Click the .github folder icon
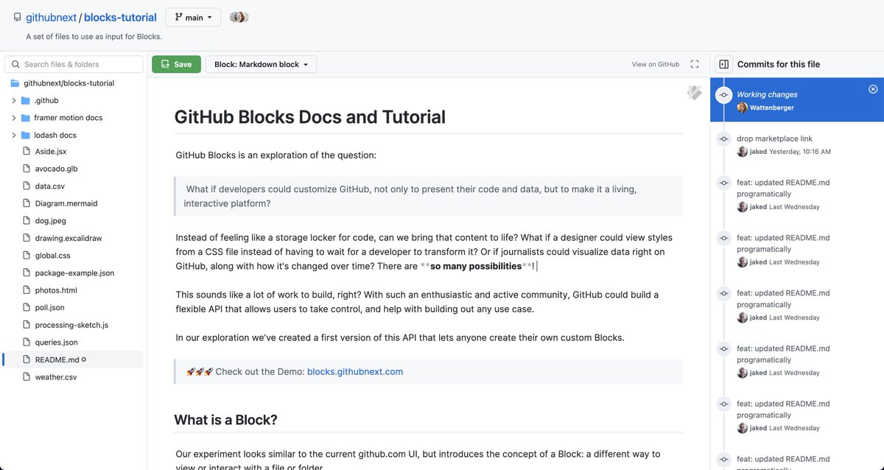 (26, 100)
